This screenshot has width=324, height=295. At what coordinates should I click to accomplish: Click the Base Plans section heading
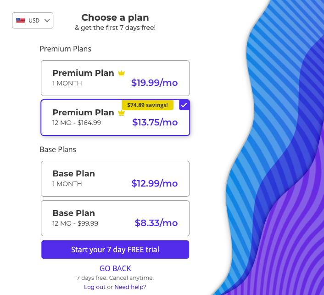click(x=58, y=149)
